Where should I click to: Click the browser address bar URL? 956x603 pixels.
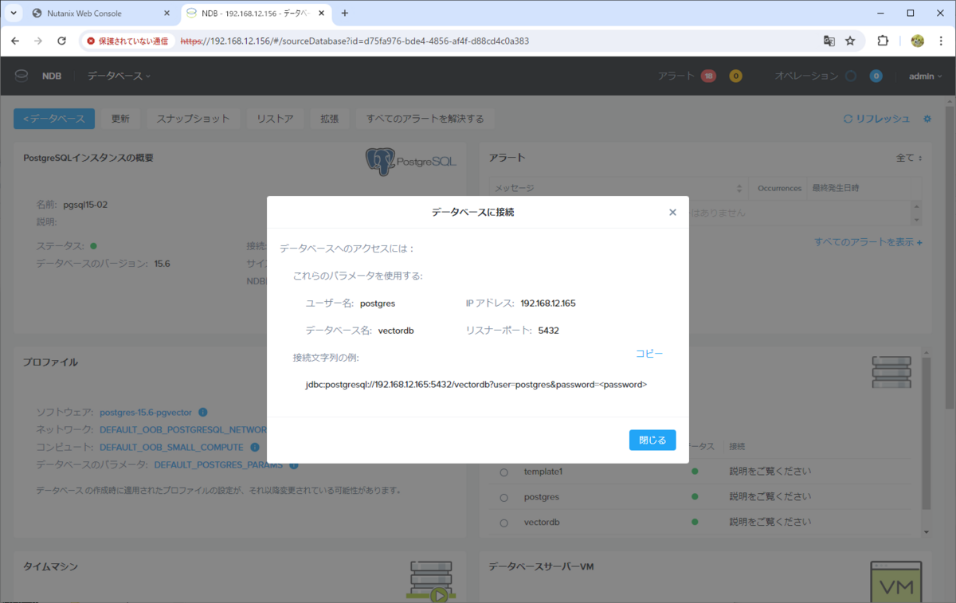(355, 41)
